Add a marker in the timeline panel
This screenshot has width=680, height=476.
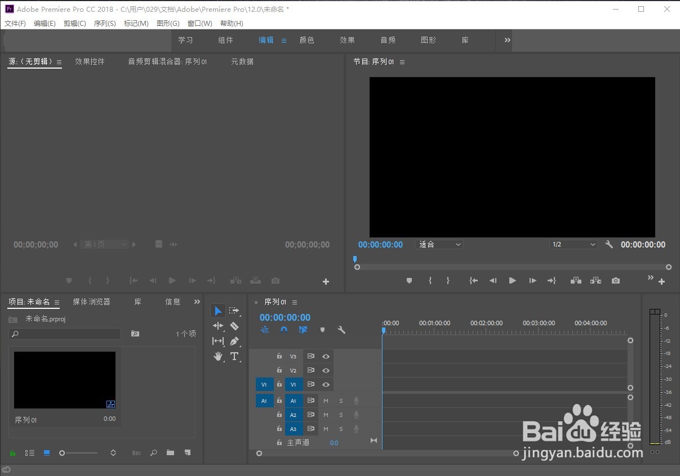(322, 330)
